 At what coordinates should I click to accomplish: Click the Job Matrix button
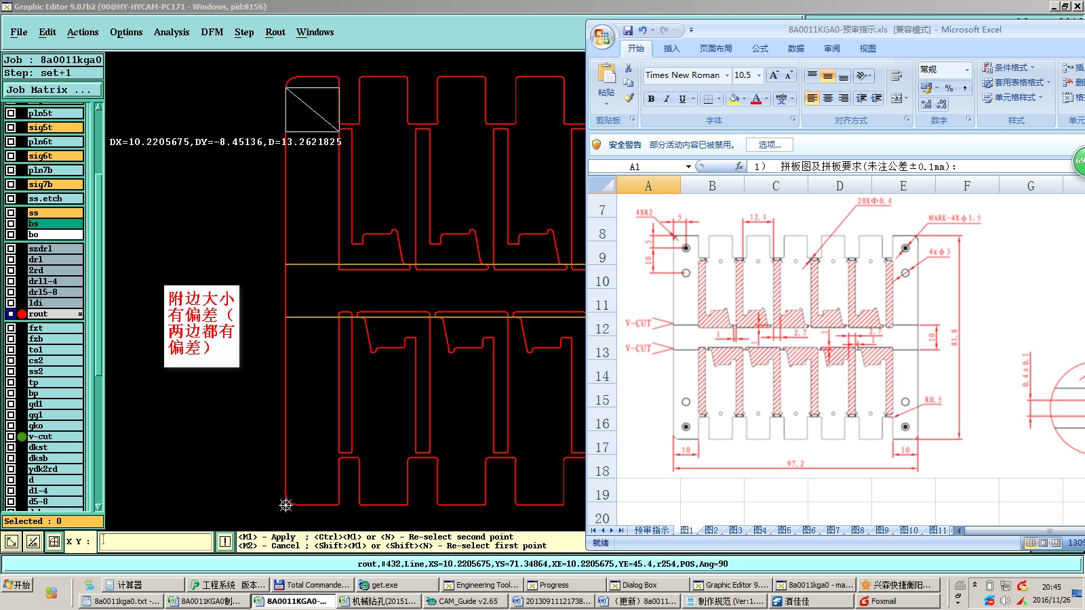point(52,89)
